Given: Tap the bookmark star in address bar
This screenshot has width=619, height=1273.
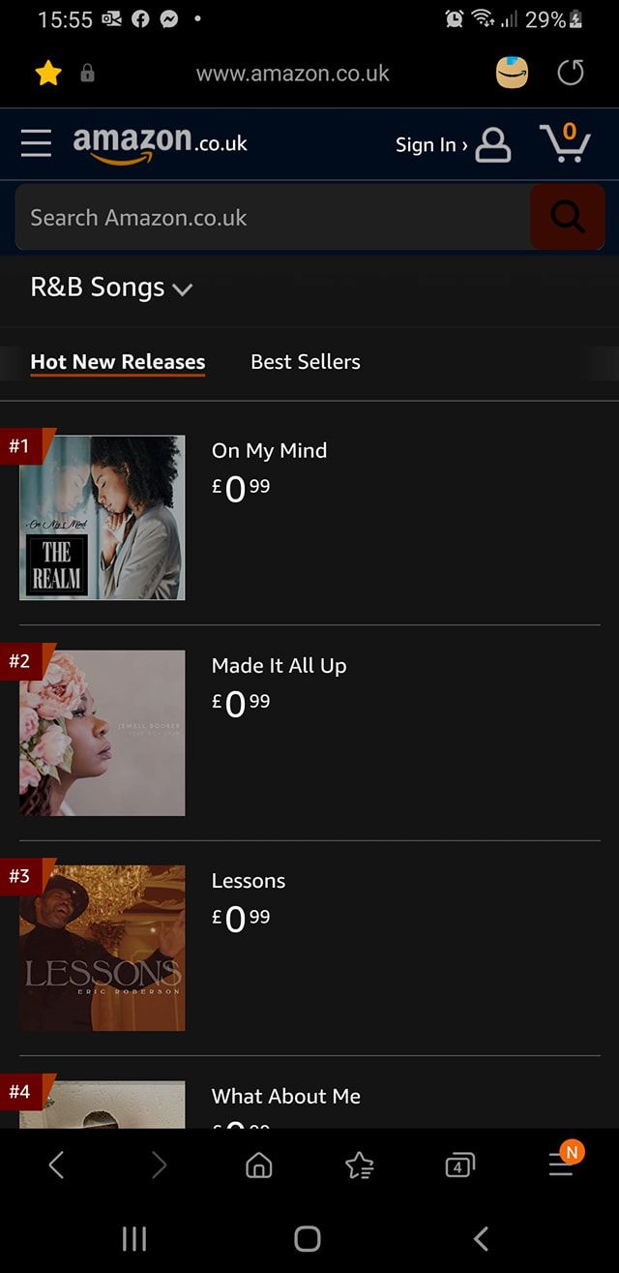Looking at the screenshot, I should [47, 74].
